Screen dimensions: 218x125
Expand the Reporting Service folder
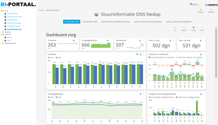pyautogui.click(x=1, y=43)
